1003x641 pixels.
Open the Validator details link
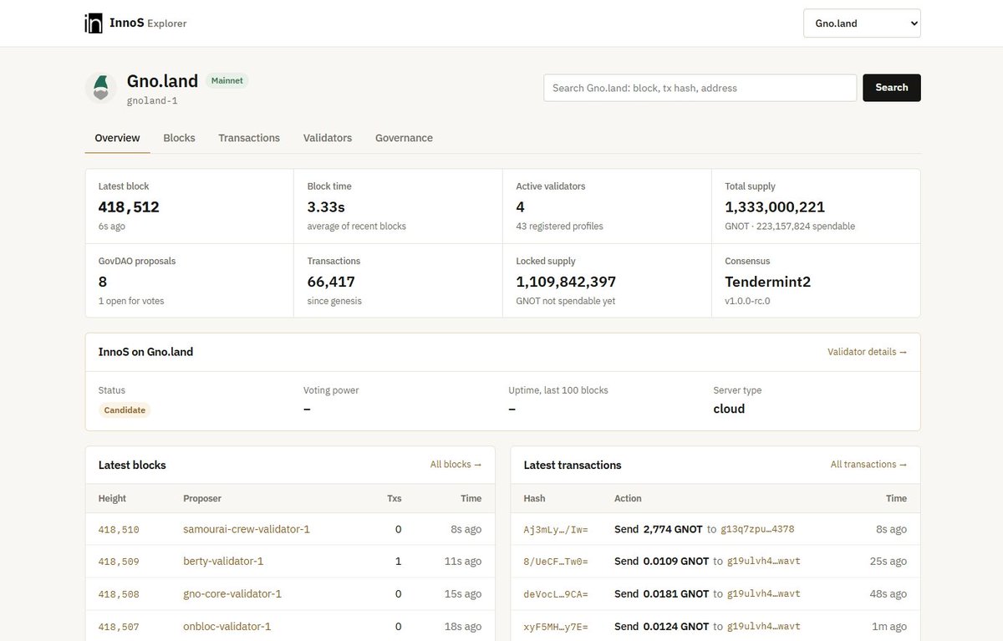[x=868, y=352]
